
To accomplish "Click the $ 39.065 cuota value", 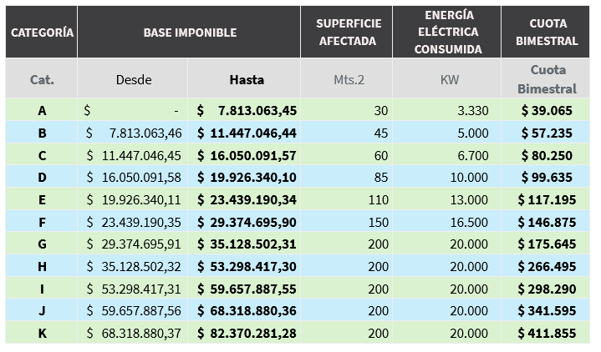I will [547, 110].
